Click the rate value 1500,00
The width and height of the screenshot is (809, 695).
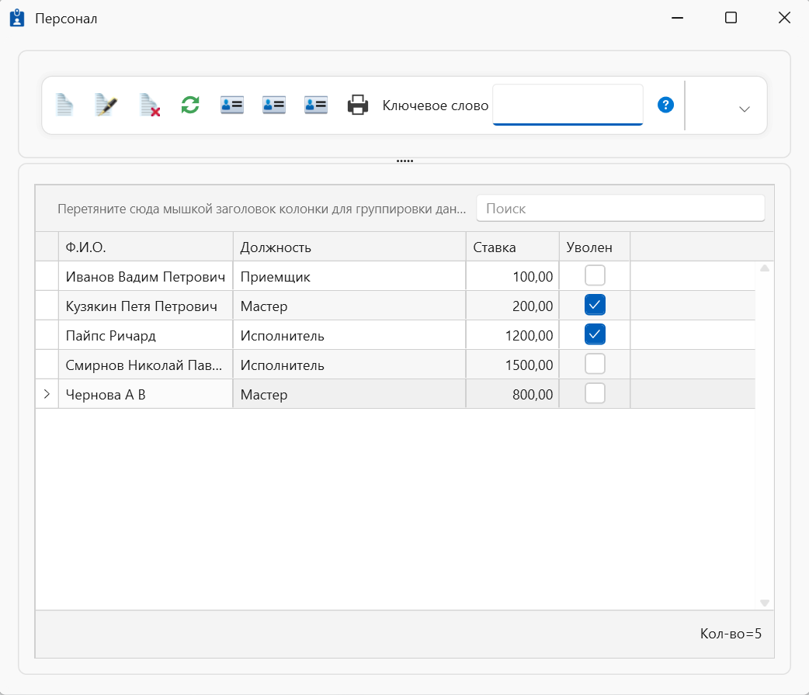point(529,365)
